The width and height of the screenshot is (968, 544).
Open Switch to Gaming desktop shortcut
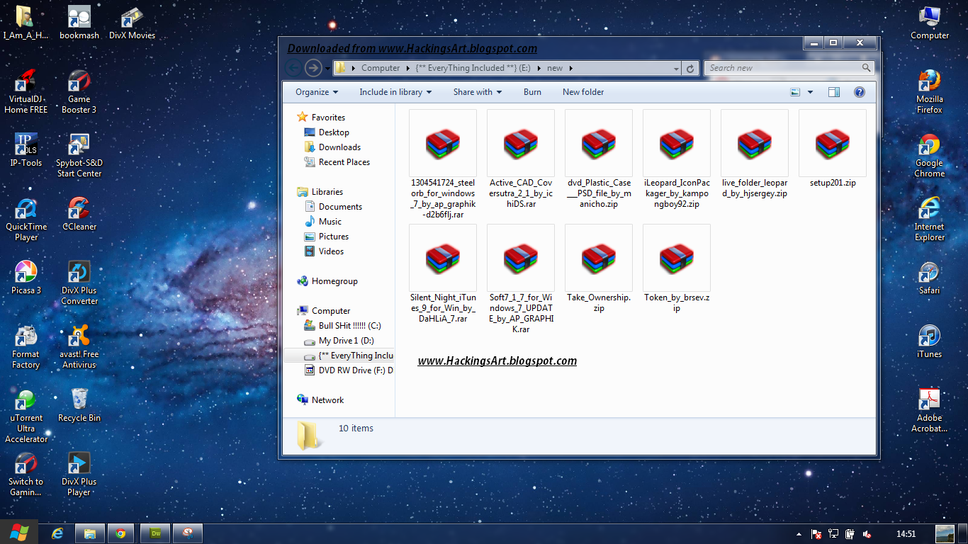tap(26, 475)
